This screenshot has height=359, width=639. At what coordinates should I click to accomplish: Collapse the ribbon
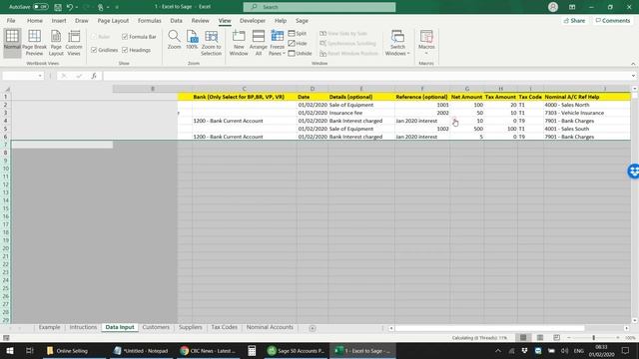click(633, 64)
